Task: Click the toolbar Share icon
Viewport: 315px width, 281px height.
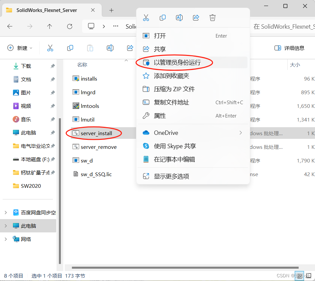Action: point(130,48)
